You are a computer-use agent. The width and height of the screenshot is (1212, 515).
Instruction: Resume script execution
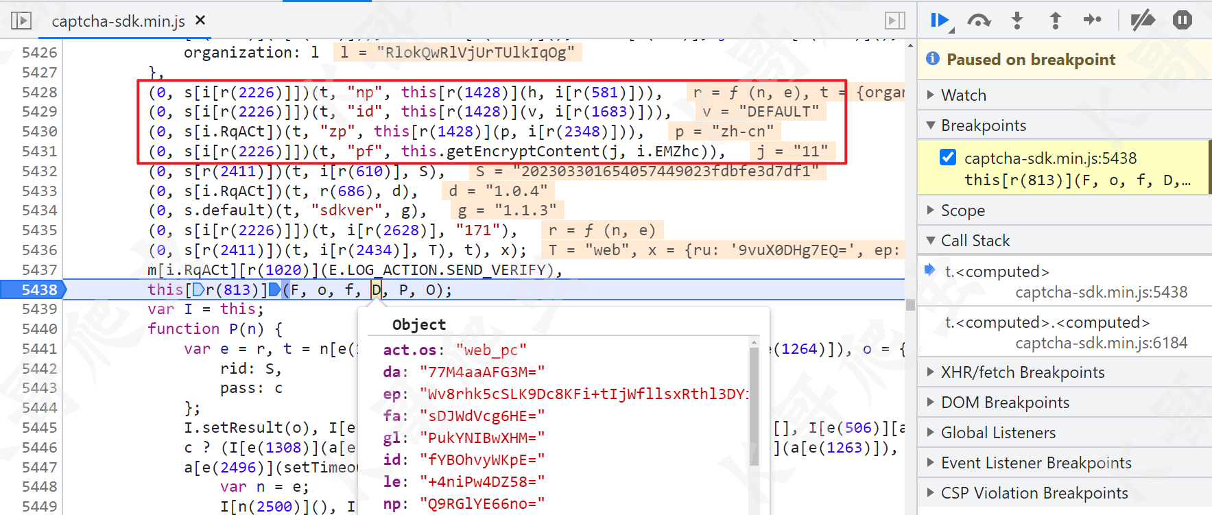pyautogui.click(x=941, y=21)
